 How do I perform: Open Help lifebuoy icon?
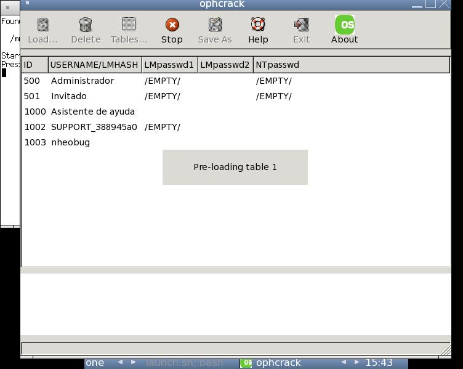point(258,24)
